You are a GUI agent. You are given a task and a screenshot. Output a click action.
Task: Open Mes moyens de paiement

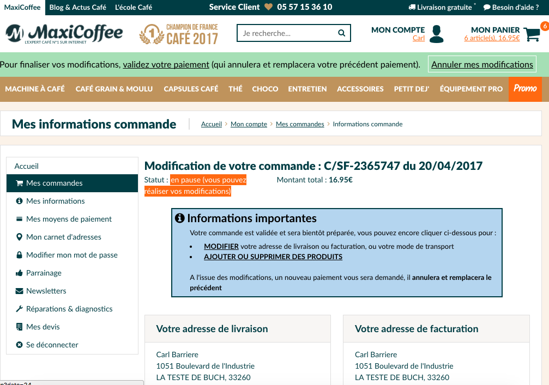73,219
